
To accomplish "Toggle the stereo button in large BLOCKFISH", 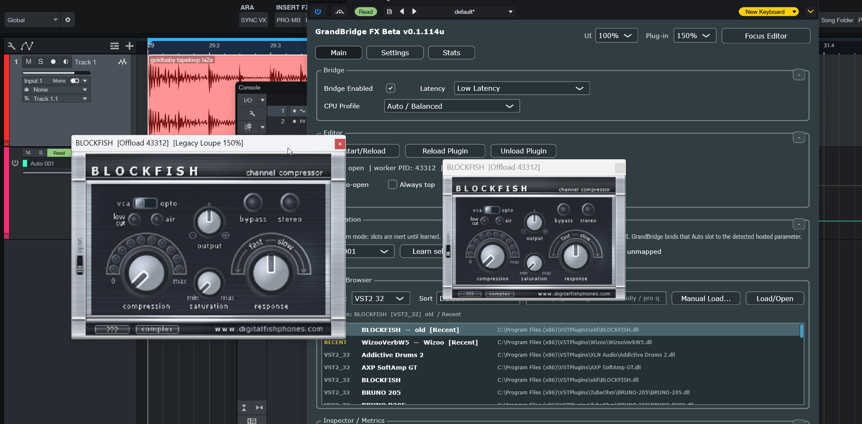I will coord(289,202).
